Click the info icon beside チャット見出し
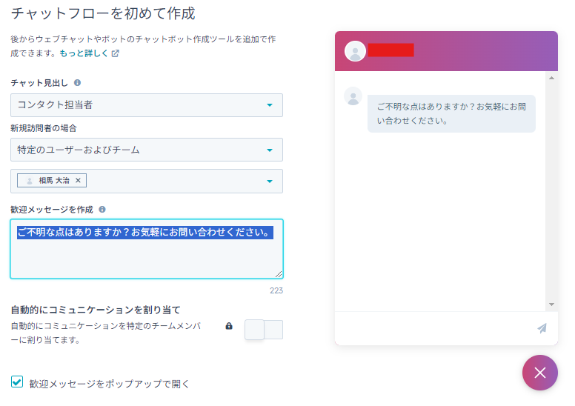The width and height of the screenshot is (575, 406). [78, 83]
